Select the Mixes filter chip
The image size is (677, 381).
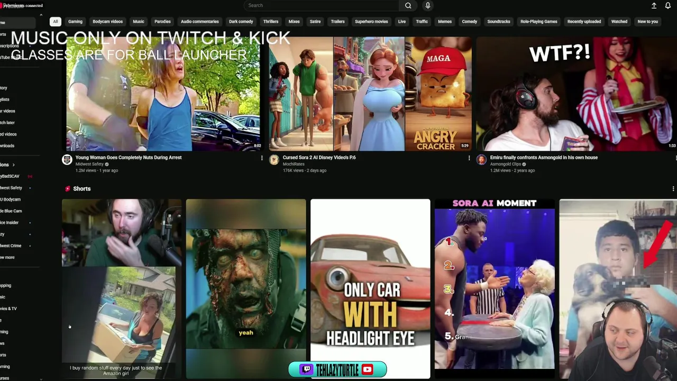(294, 22)
